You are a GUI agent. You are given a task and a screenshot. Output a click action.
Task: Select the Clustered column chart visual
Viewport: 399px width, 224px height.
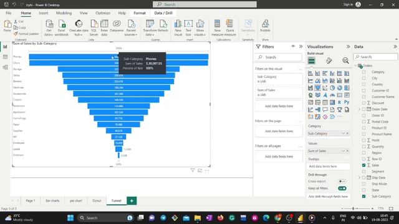pos(332,73)
